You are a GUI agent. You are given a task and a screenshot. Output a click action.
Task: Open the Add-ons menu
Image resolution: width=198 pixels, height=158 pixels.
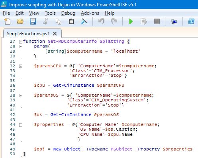tap(90, 13)
